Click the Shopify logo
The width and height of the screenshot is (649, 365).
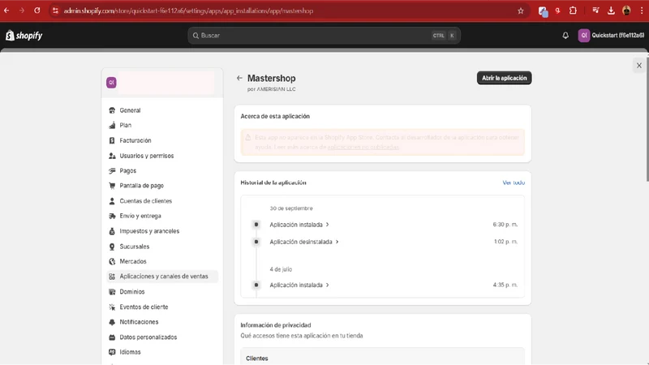24,36
